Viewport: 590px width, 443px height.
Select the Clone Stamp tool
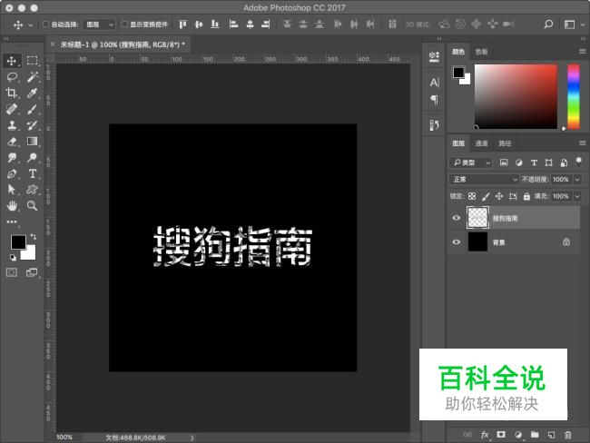coord(12,125)
